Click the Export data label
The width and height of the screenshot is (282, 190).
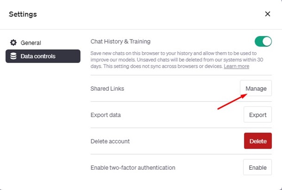[x=106, y=115]
